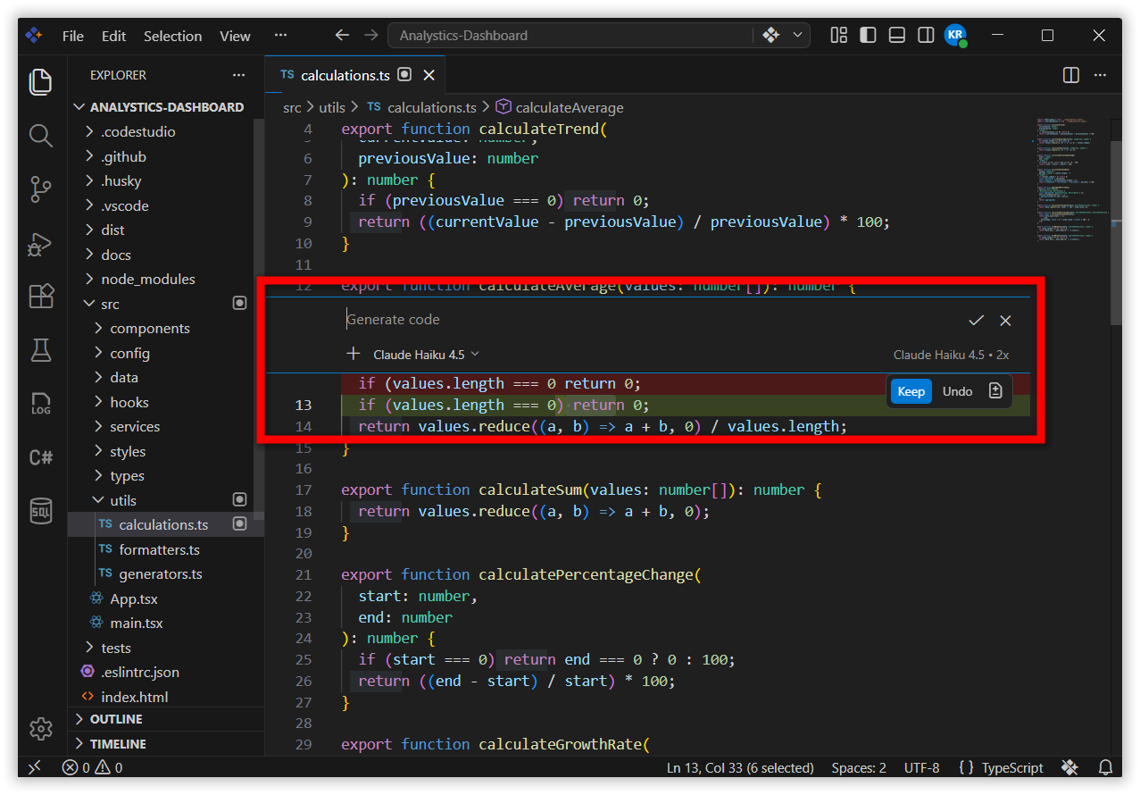
Task: Open editor More Actions ellipsis
Action: 1100,75
